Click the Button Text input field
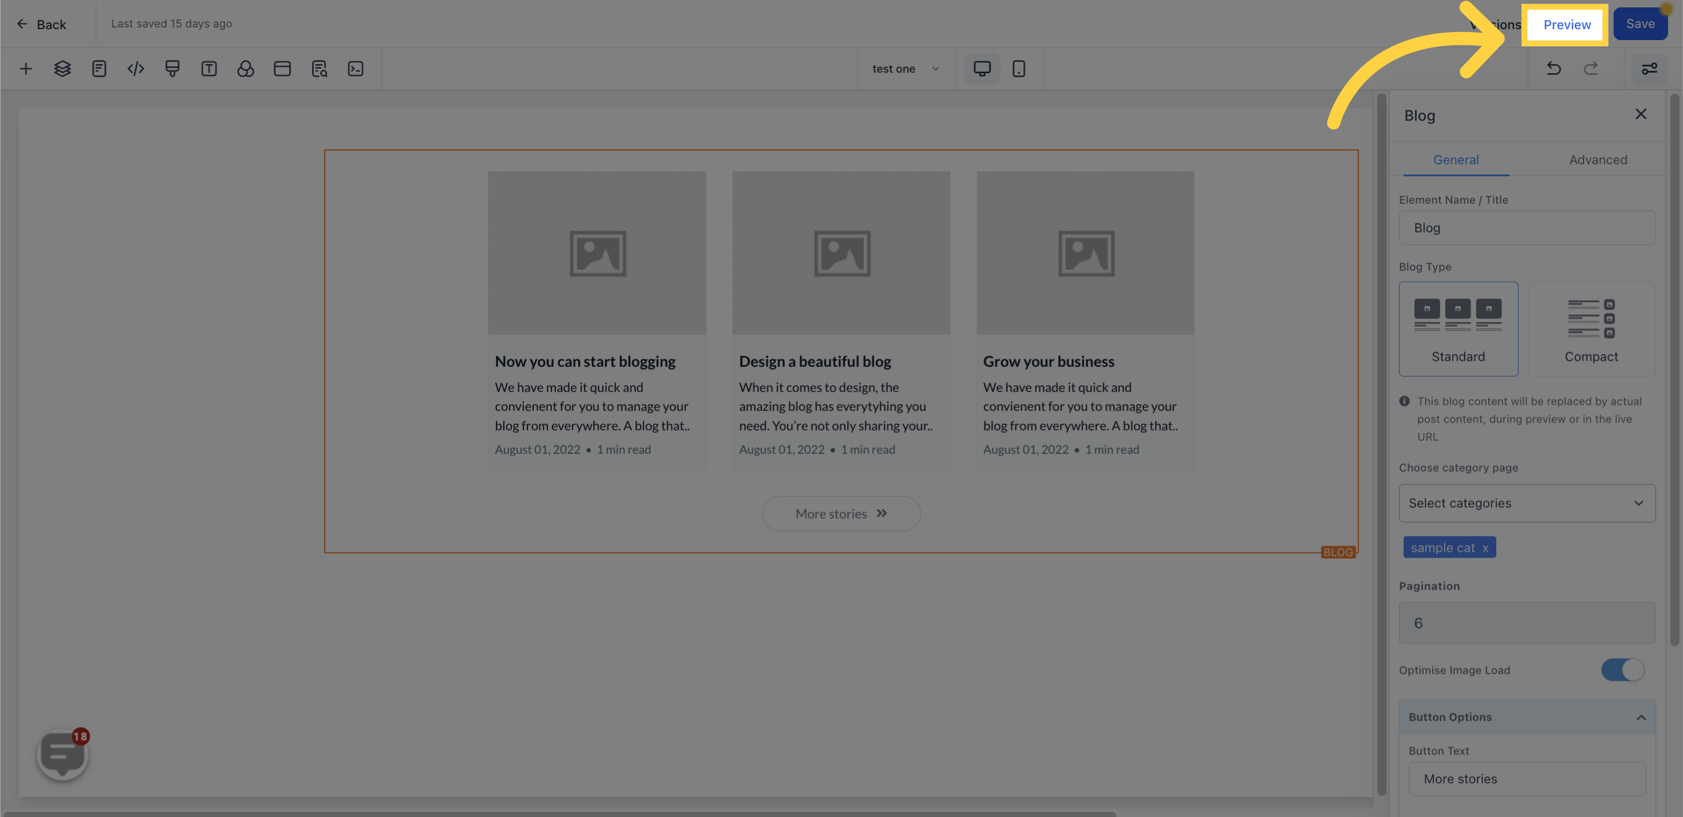The image size is (1683, 817). coord(1526,779)
